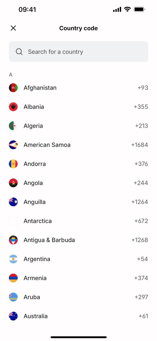Choose Australia in the country list
The width and height of the screenshot is (157, 341).
pyautogui.click(x=36, y=316)
